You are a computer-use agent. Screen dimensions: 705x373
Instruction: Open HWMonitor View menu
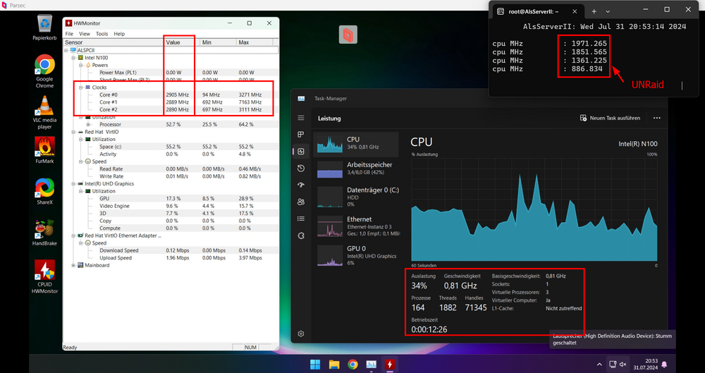tap(85, 34)
